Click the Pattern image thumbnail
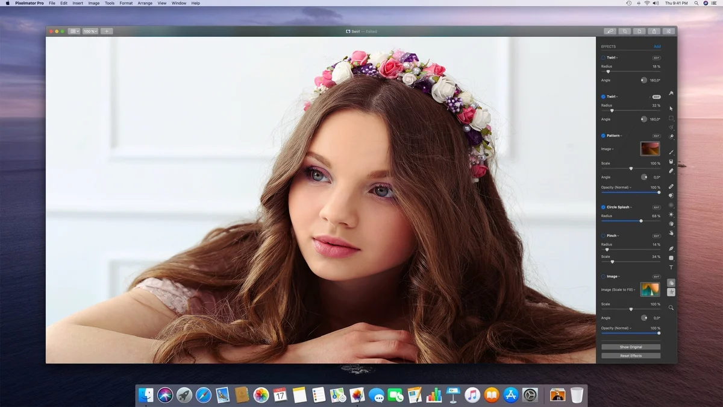The width and height of the screenshot is (723, 407). [x=650, y=148]
